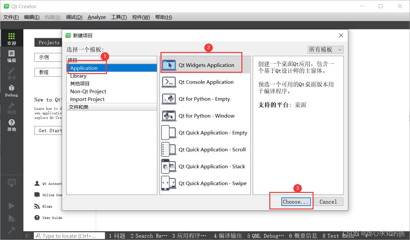Open the 文件(F) menu
Viewport: 410px width, 240px height.
(11, 17)
